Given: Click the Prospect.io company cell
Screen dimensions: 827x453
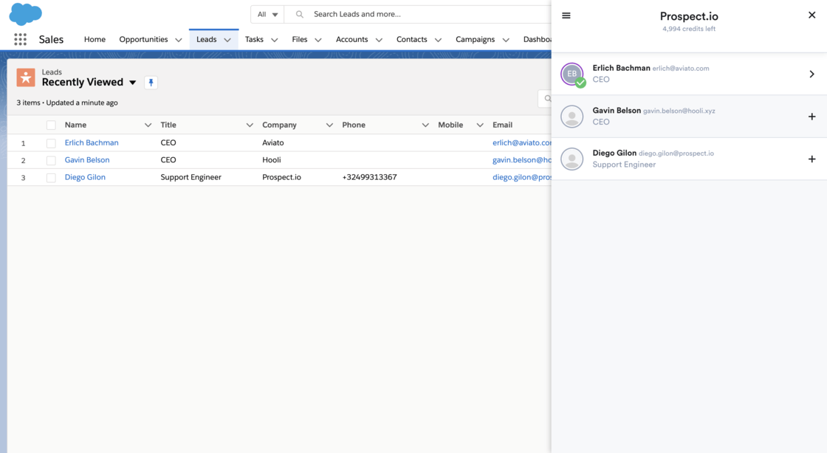Looking at the screenshot, I should click(x=281, y=178).
